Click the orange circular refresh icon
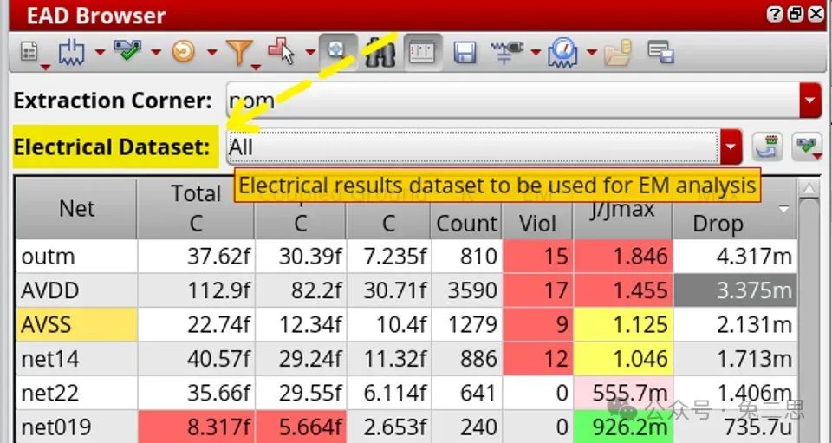The width and height of the screenshot is (832, 443). click(x=183, y=53)
